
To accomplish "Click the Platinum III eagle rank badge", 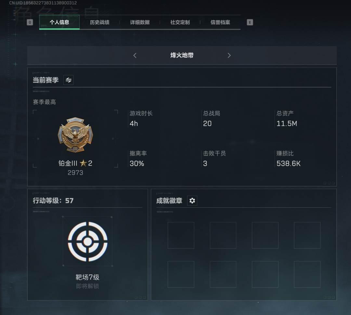I will (75, 135).
